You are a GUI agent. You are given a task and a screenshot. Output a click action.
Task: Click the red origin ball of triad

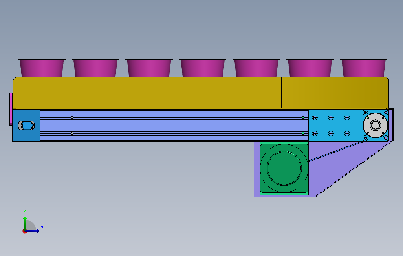click(24, 232)
